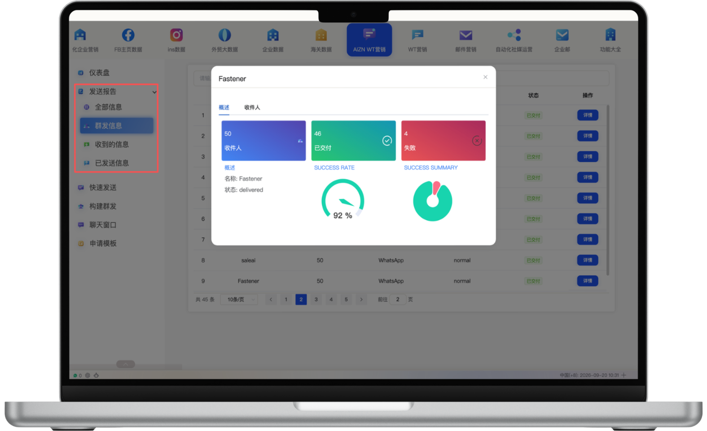Open the 10条/页 page size dropdown
This screenshot has height=431, width=707.
coord(239,299)
